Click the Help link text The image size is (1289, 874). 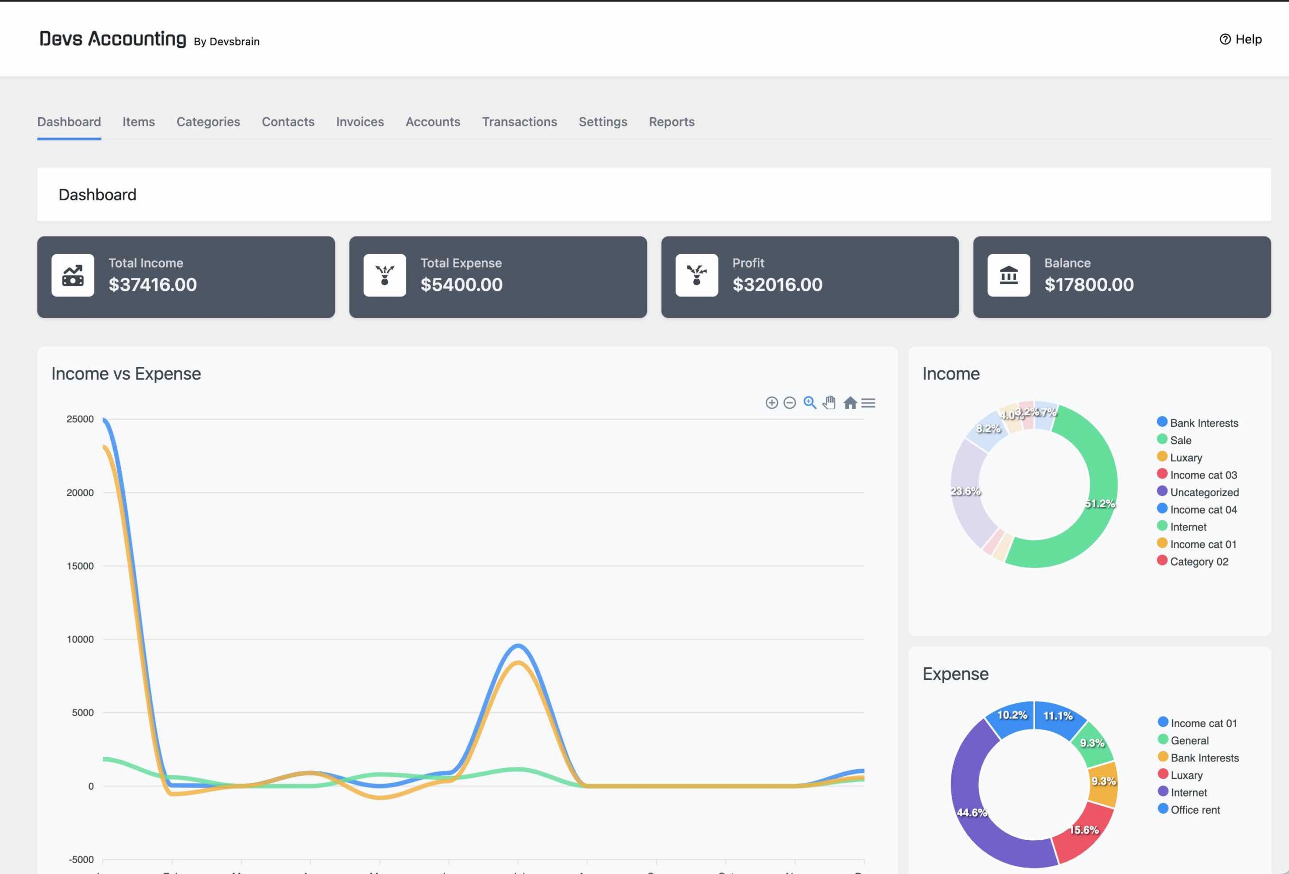tap(1249, 39)
